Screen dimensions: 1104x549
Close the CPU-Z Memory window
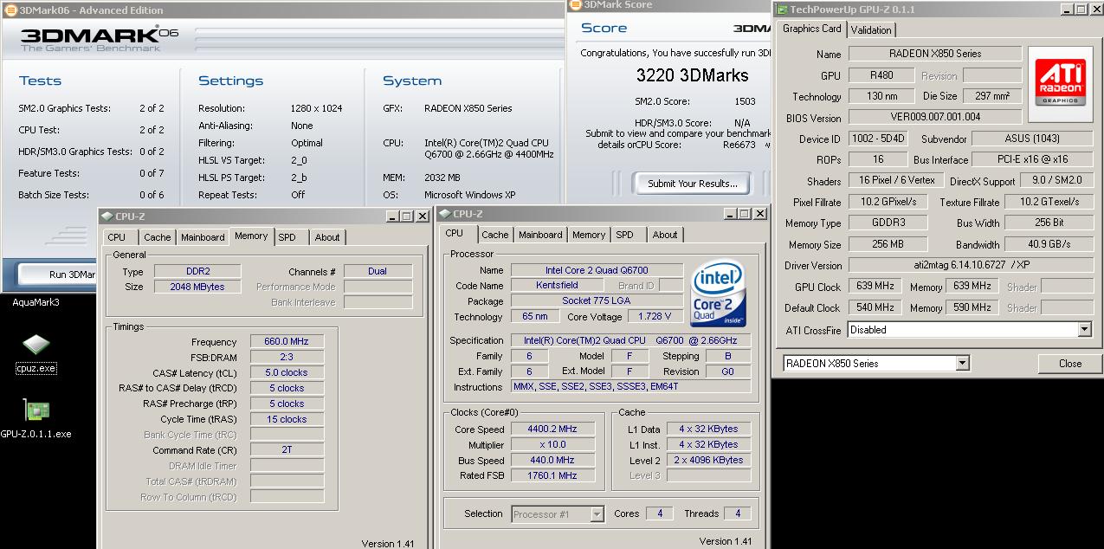coord(423,216)
